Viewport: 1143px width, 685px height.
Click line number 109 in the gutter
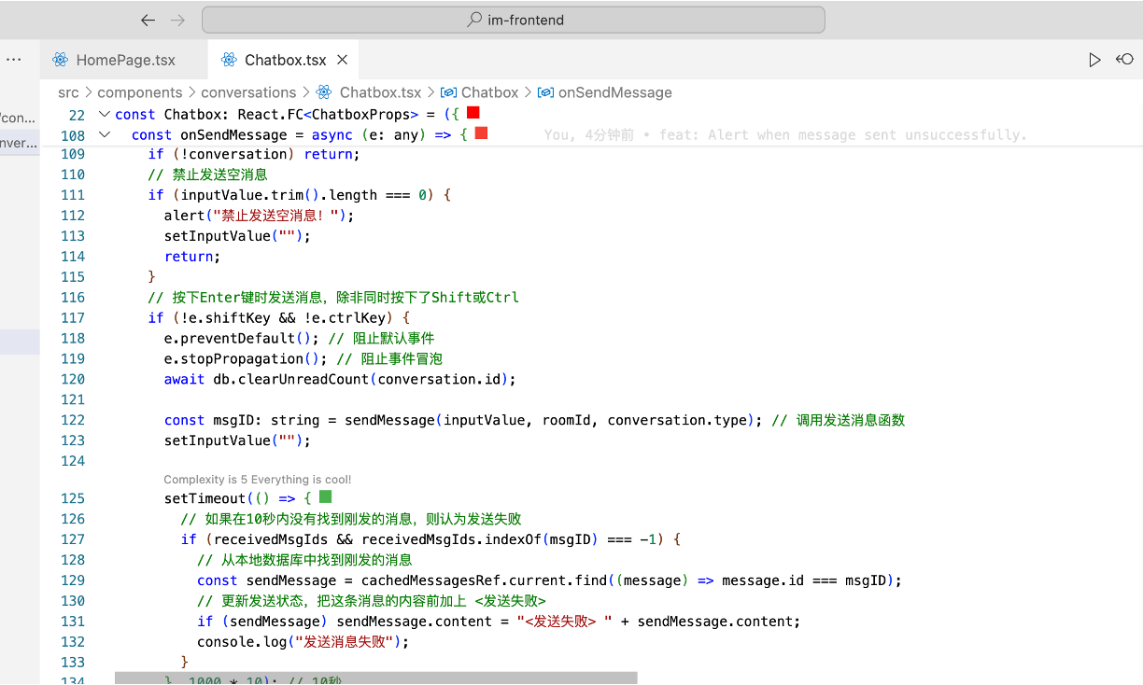click(x=72, y=154)
